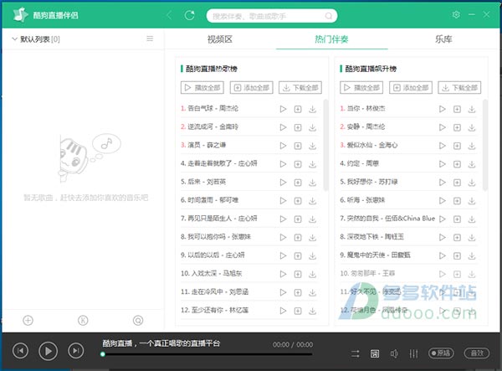
Task: Download 告白气球 - 周杰伦
Action: pos(312,109)
